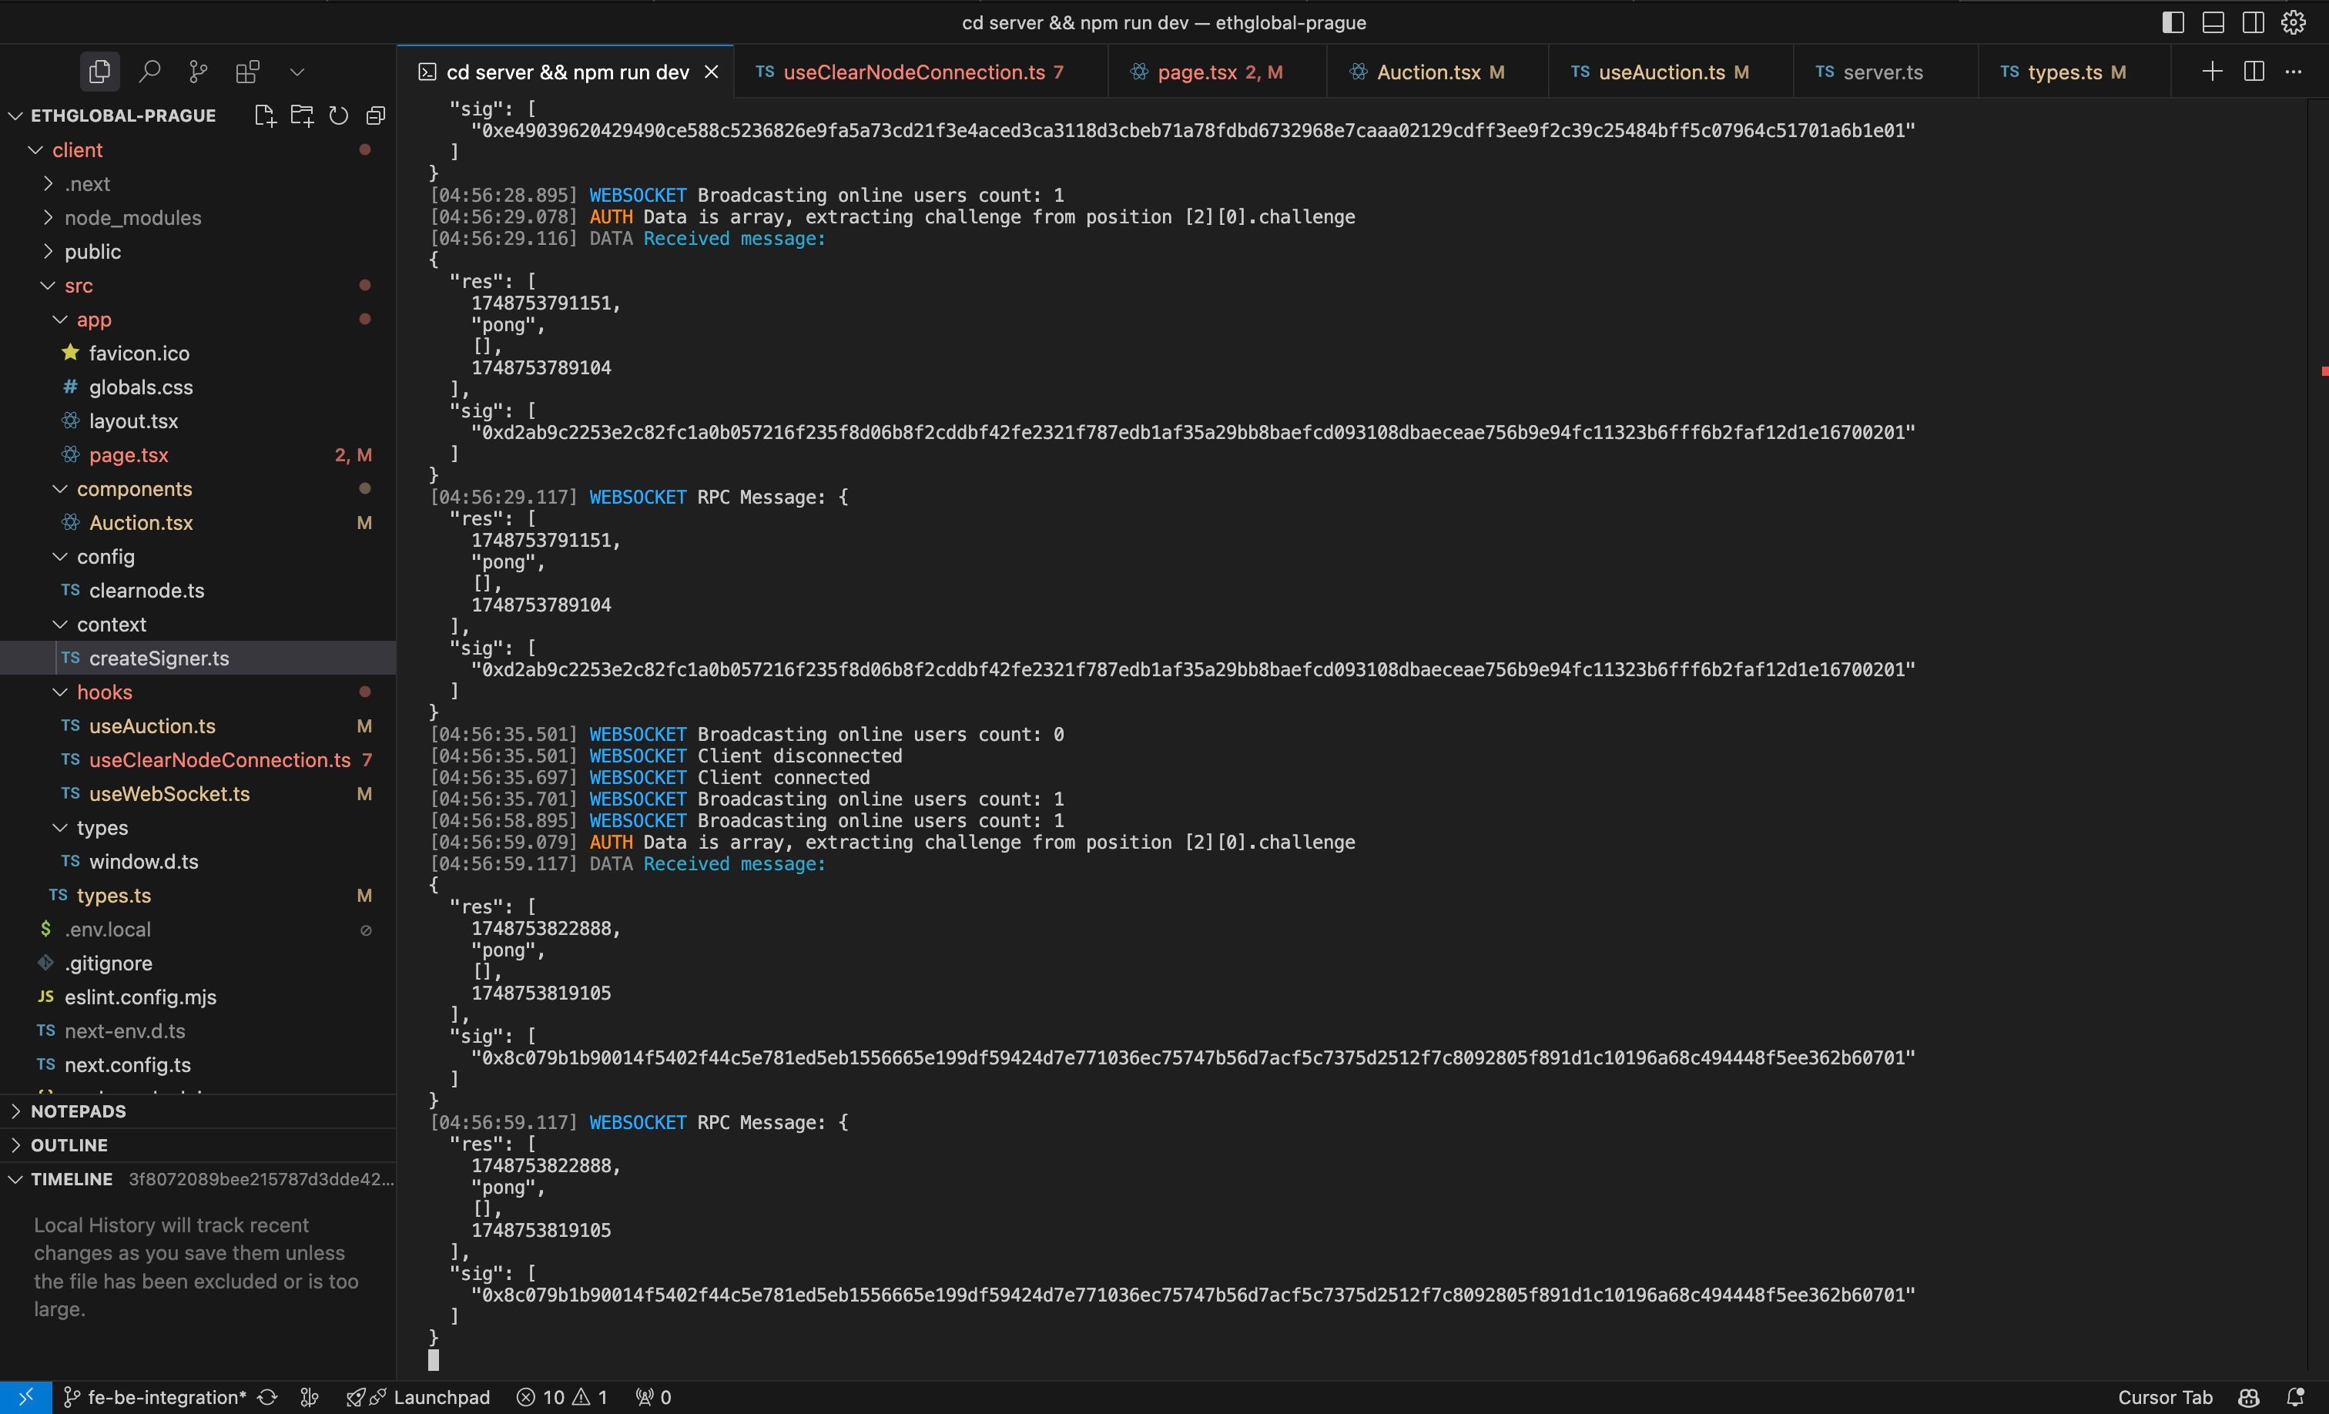Open the Search view icon
The height and width of the screenshot is (1414, 2329).
[x=149, y=72]
